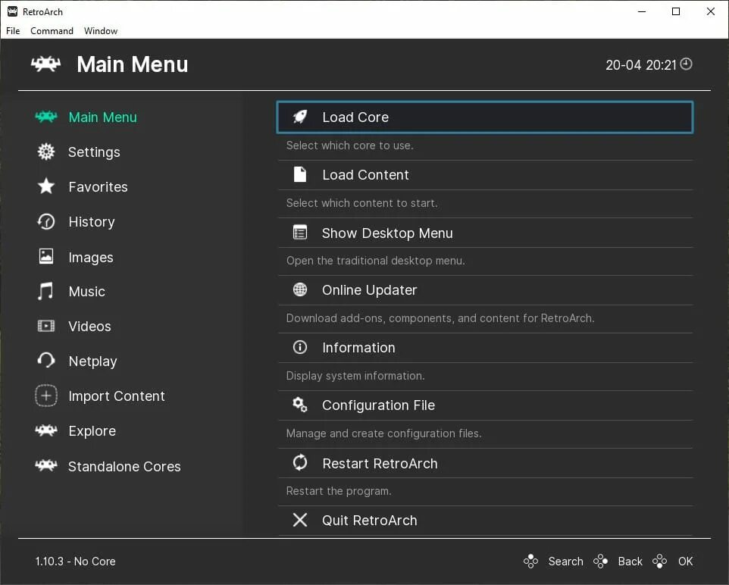Click the plus icon for Import Content

(46, 396)
